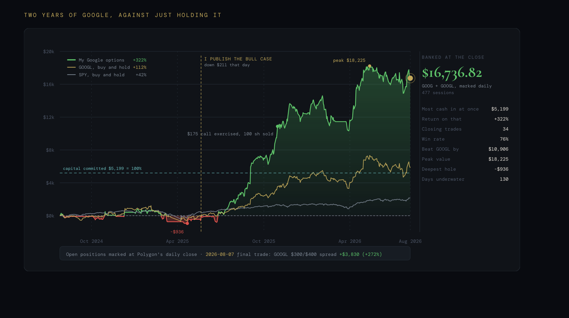569x318 pixels.
Task: Click 'I PUBLISH THE BULL CASE' annotation
Action: point(238,59)
